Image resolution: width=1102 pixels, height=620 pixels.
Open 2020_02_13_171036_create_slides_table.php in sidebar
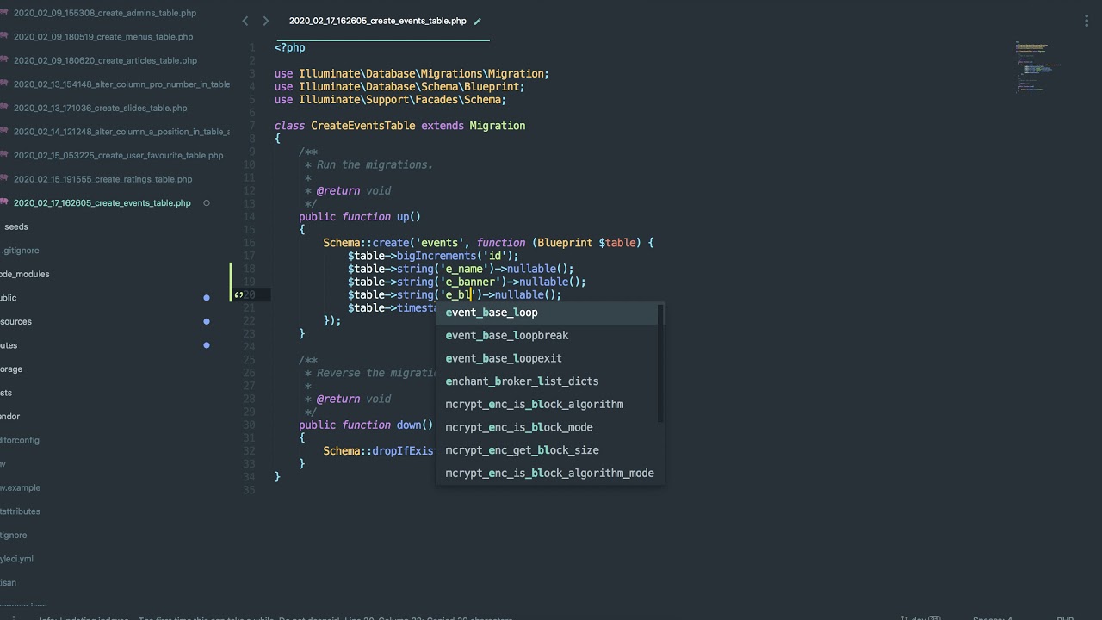point(100,108)
